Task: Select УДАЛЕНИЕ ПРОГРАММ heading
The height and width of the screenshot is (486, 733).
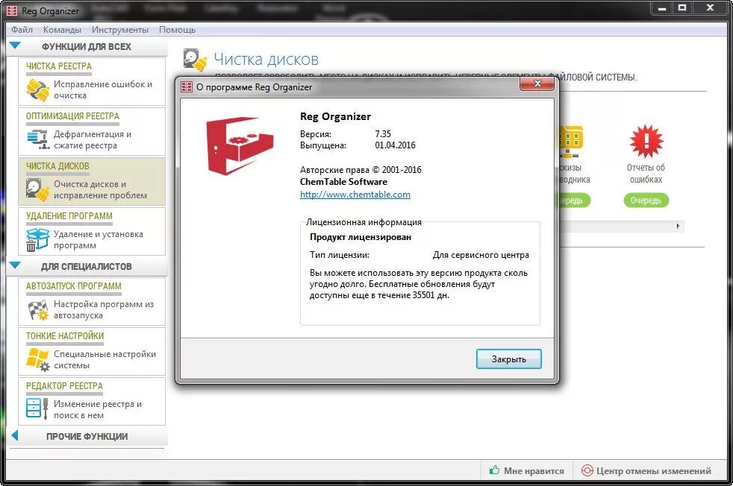Action: pyautogui.click(x=69, y=215)
